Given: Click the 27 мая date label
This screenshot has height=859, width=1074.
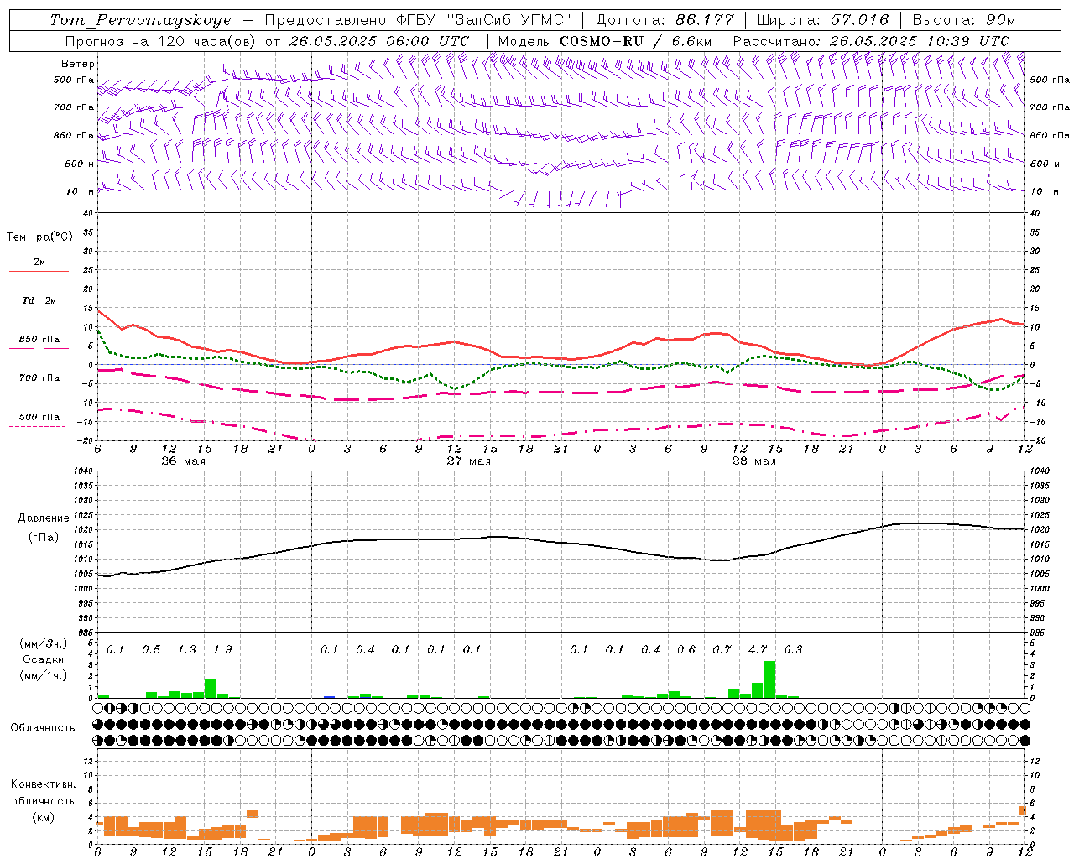Looking at the screenshot, I should 468,461.
